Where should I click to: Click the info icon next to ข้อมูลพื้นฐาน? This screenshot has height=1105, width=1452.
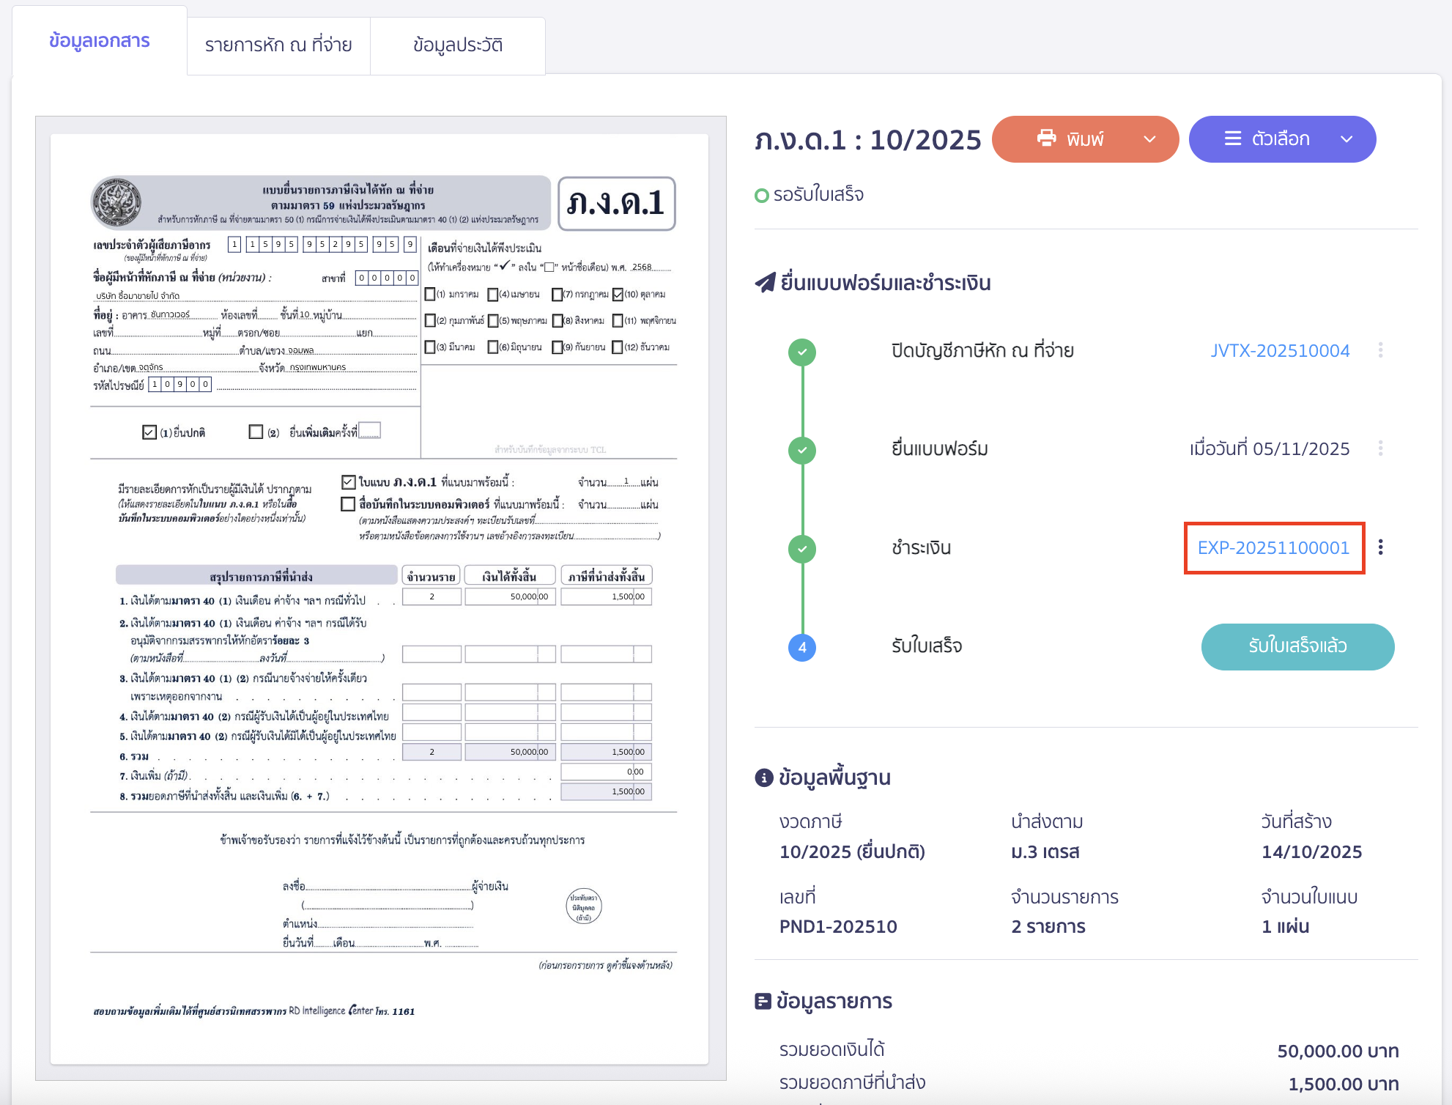[x=765, y=777]
